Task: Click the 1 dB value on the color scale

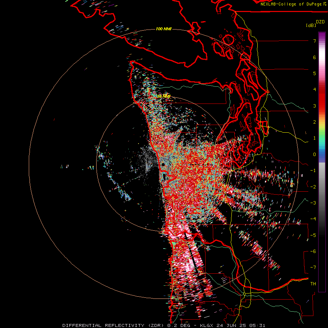Action: [x=315, y=138]
